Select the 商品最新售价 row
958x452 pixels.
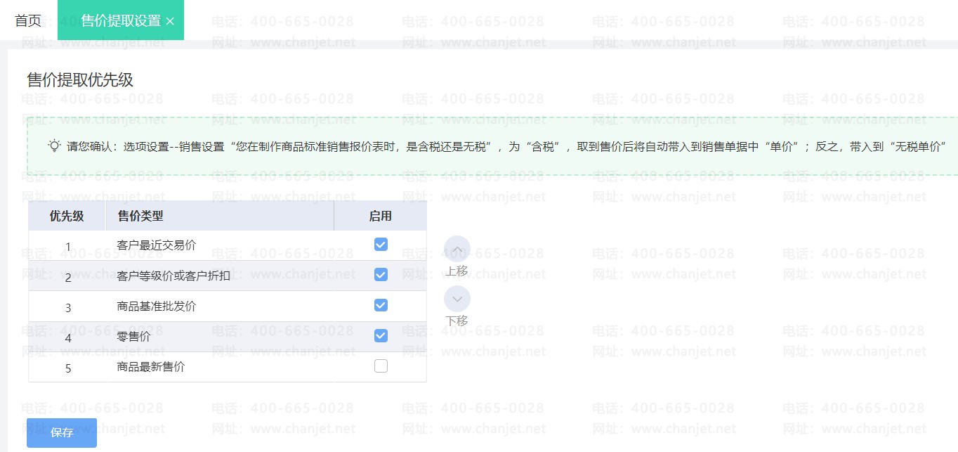point(228,367)
